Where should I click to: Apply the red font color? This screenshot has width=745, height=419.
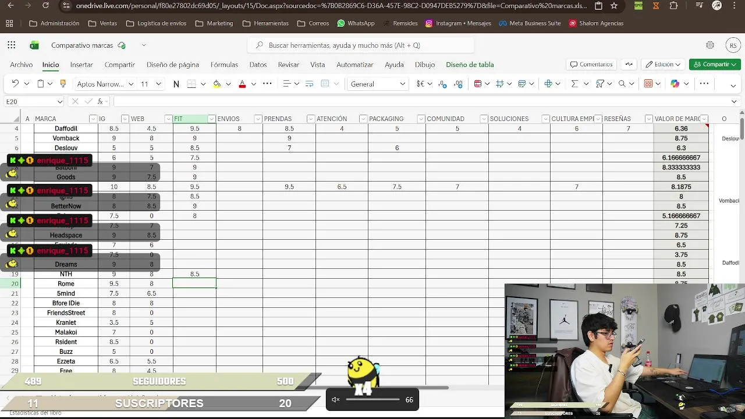point(242,84)
